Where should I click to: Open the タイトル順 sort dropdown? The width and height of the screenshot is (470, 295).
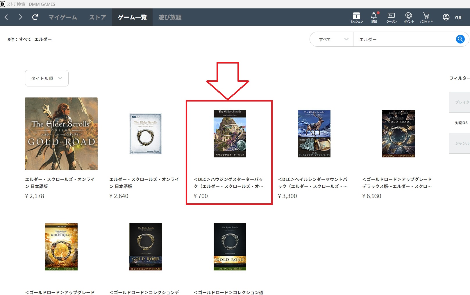47,78
